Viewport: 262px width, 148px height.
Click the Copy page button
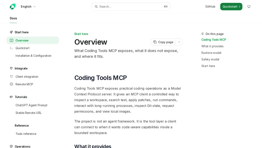tap(163, 42)
